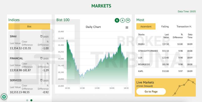Click the first carousel pagination dot
The height and width of the screenshot is (102, 202).
pyautogui.click(x=27, y=100)
